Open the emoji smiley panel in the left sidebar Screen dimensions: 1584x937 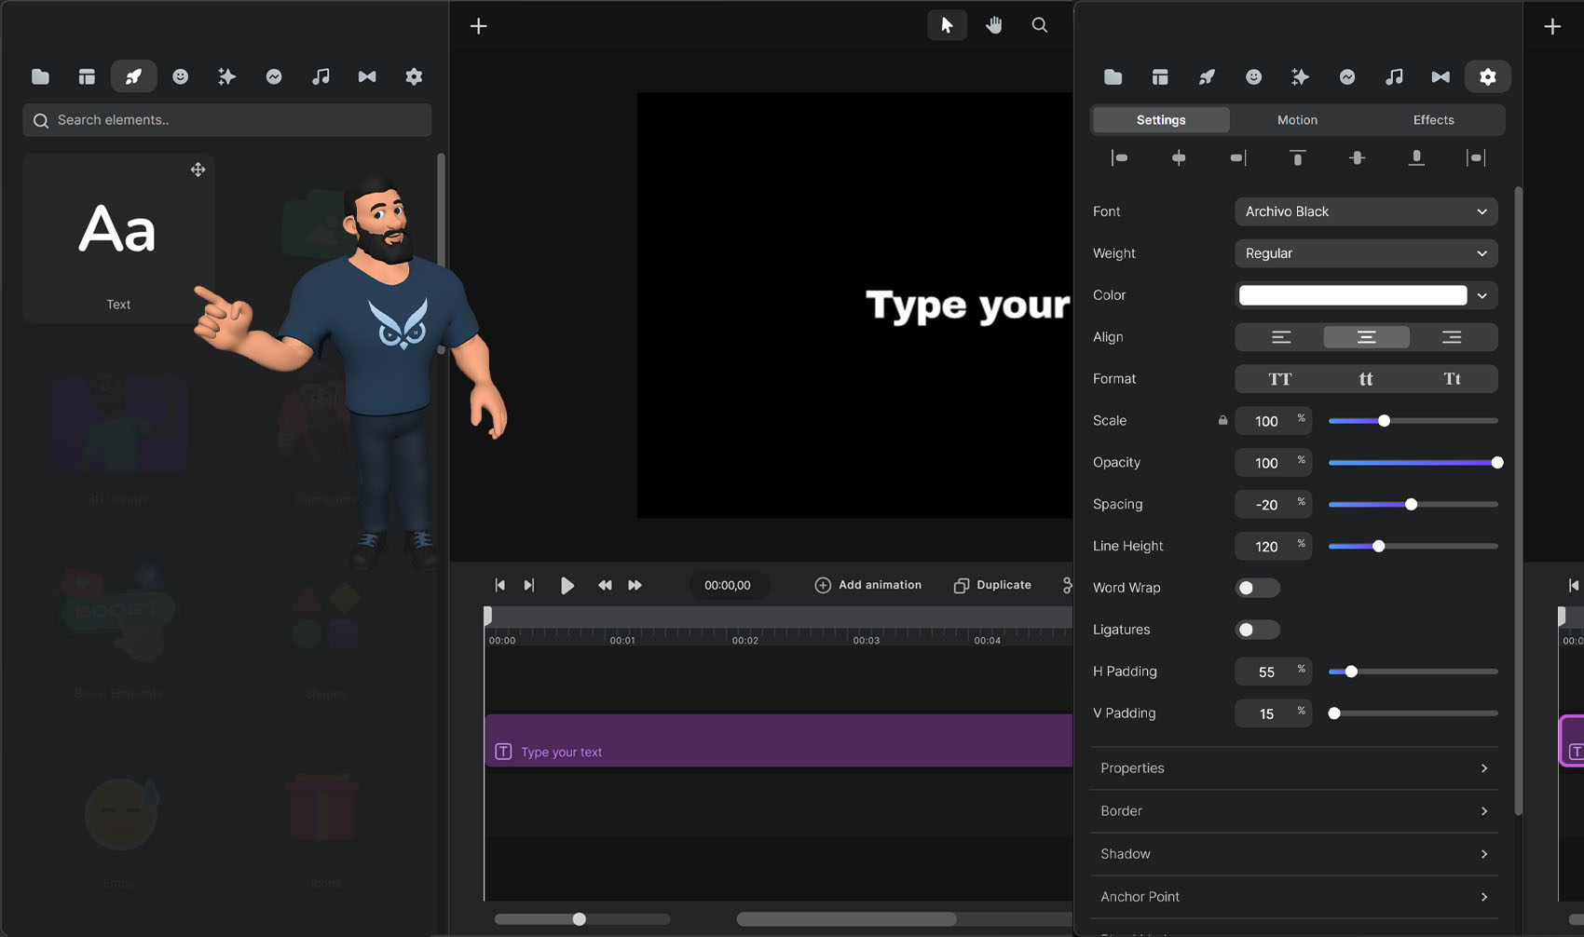tap(181, 76)
